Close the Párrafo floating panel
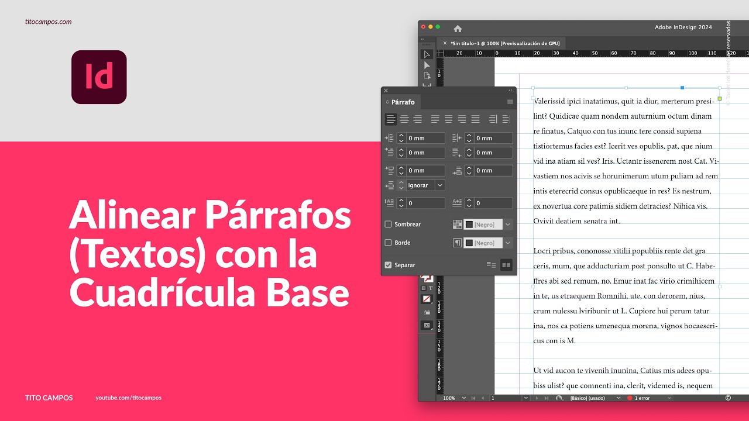Image resolution: width=749 pixels, height=421 pixels. 386,91
